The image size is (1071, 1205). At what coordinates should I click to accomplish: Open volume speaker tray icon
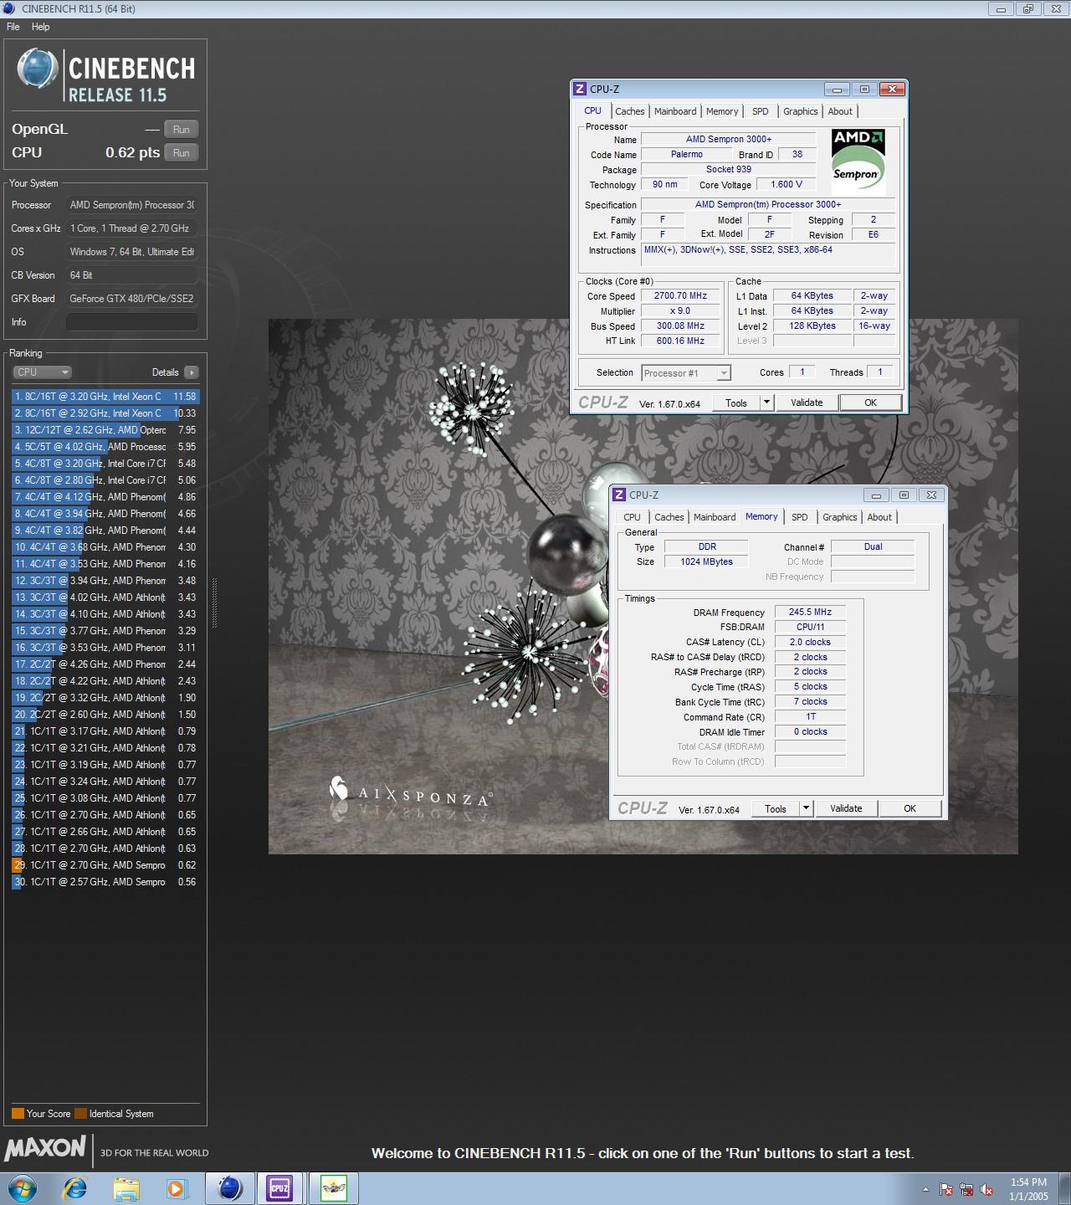point(986,1189)
